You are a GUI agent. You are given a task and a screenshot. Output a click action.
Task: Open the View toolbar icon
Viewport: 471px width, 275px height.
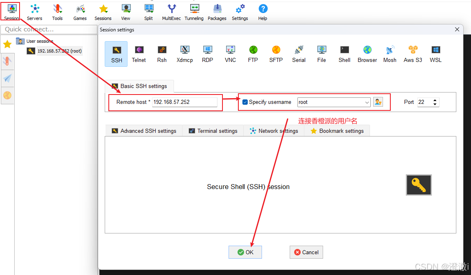(125, 12)
